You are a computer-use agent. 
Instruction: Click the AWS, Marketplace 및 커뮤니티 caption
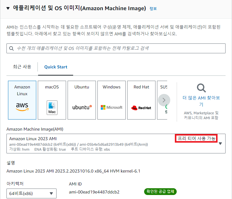click(x=201, y=116)
